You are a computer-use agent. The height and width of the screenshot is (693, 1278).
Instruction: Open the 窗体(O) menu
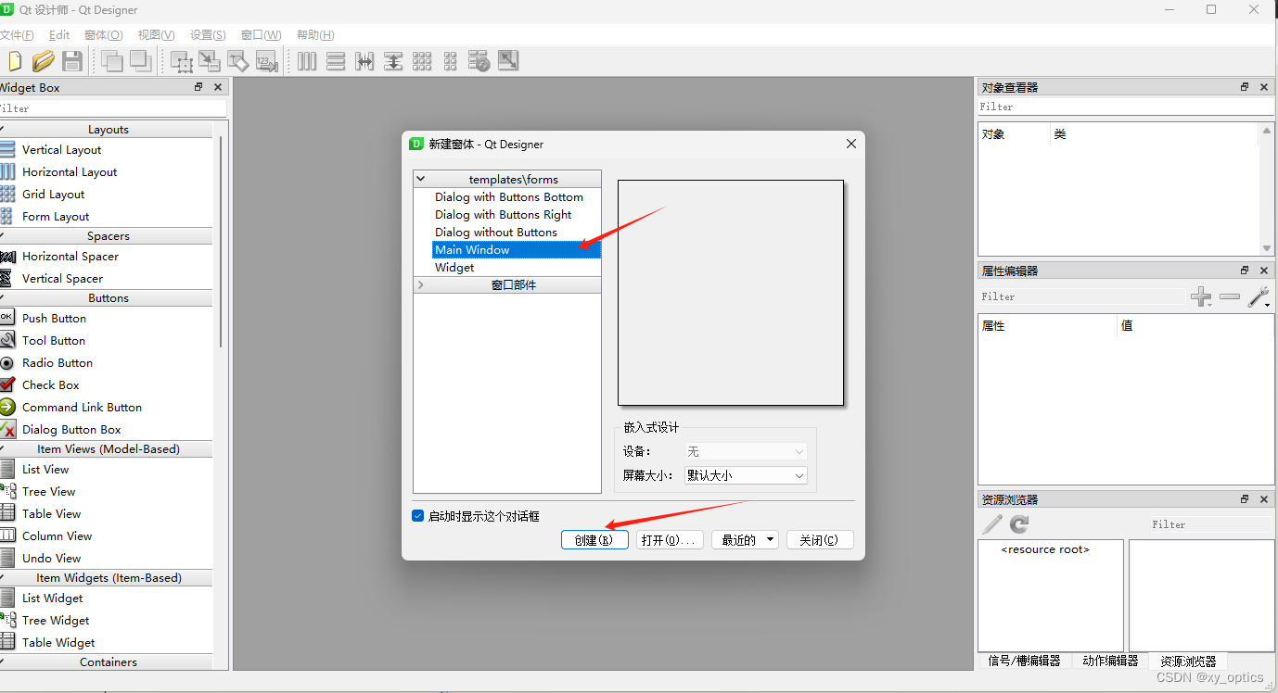click(x=103, y=34)
